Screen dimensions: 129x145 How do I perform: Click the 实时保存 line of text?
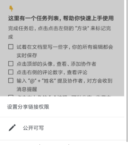pyautogui.click(x=27, y=55)
